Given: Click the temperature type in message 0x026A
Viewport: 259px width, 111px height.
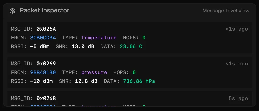Looking at the screenshot, I should (x=99, y=38).
